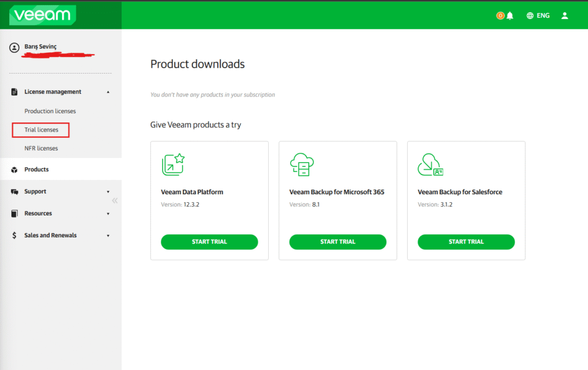
Task: Click the License management document icon
Action: pyautogui.click(x=14, y=92)
